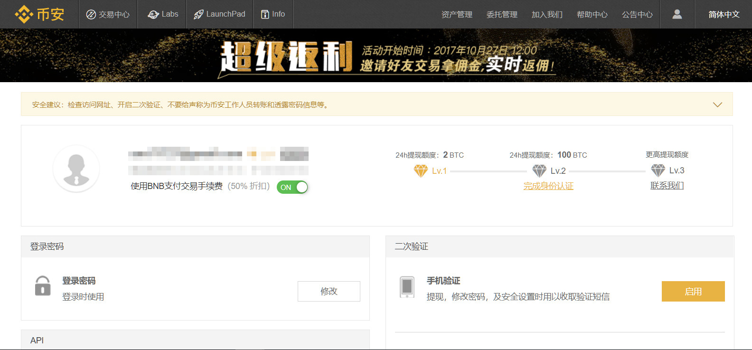The width and height of the screenshot is (752, 350).
Task: Click the 使用BNB支付交易手续费 label
Action: click(x=177, y=186)
